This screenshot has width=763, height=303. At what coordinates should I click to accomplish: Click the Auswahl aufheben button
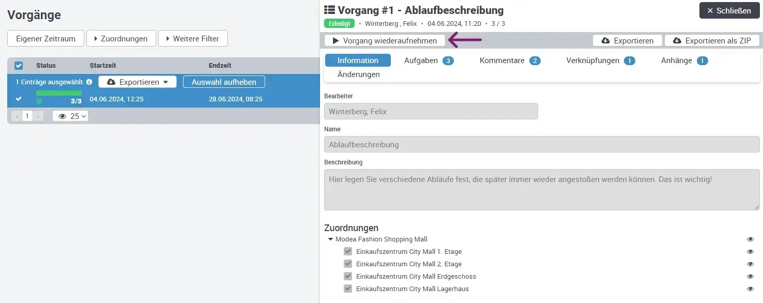223,82
